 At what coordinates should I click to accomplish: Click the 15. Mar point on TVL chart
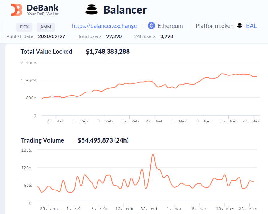(229, 75)
